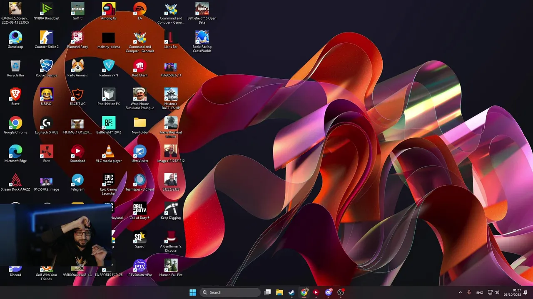The width and height of the screenshot is (533, 299).
Task: Open Hasbro's BATTLESHIP shortcut
Action: [171, 99]
